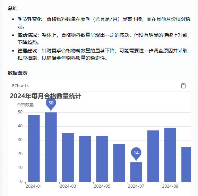Select the tallest bar valued at 50
Screen dimensions: 198x196
click(x=51, y=147)
